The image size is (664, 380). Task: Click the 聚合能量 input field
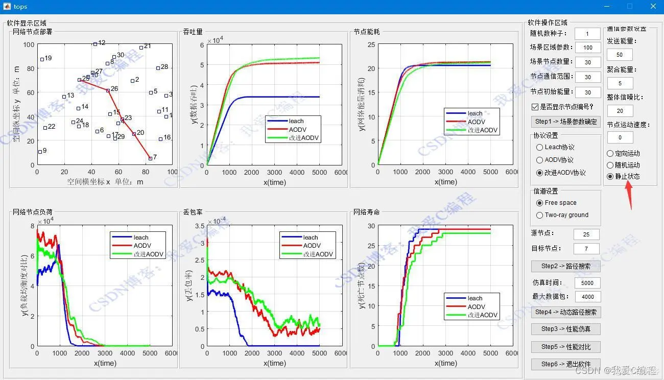[620, 83]
